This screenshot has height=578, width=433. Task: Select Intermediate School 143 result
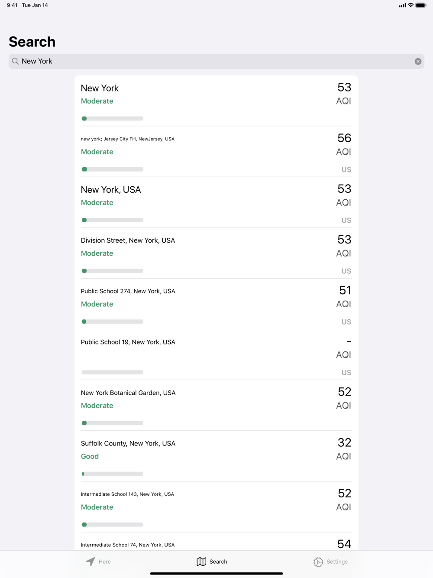[216, 507]
